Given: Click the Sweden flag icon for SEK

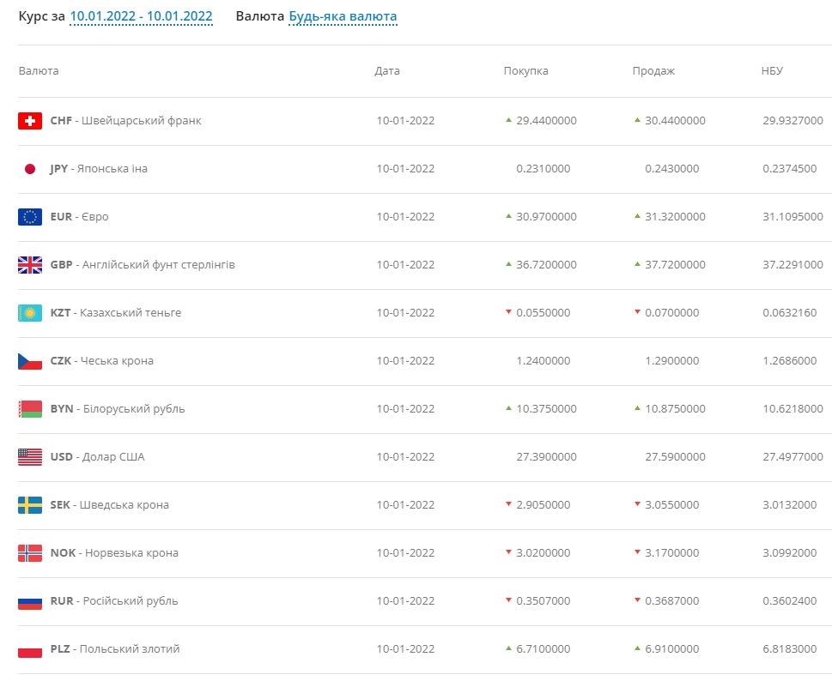Looking at the screenshot, I should (30, 505).
